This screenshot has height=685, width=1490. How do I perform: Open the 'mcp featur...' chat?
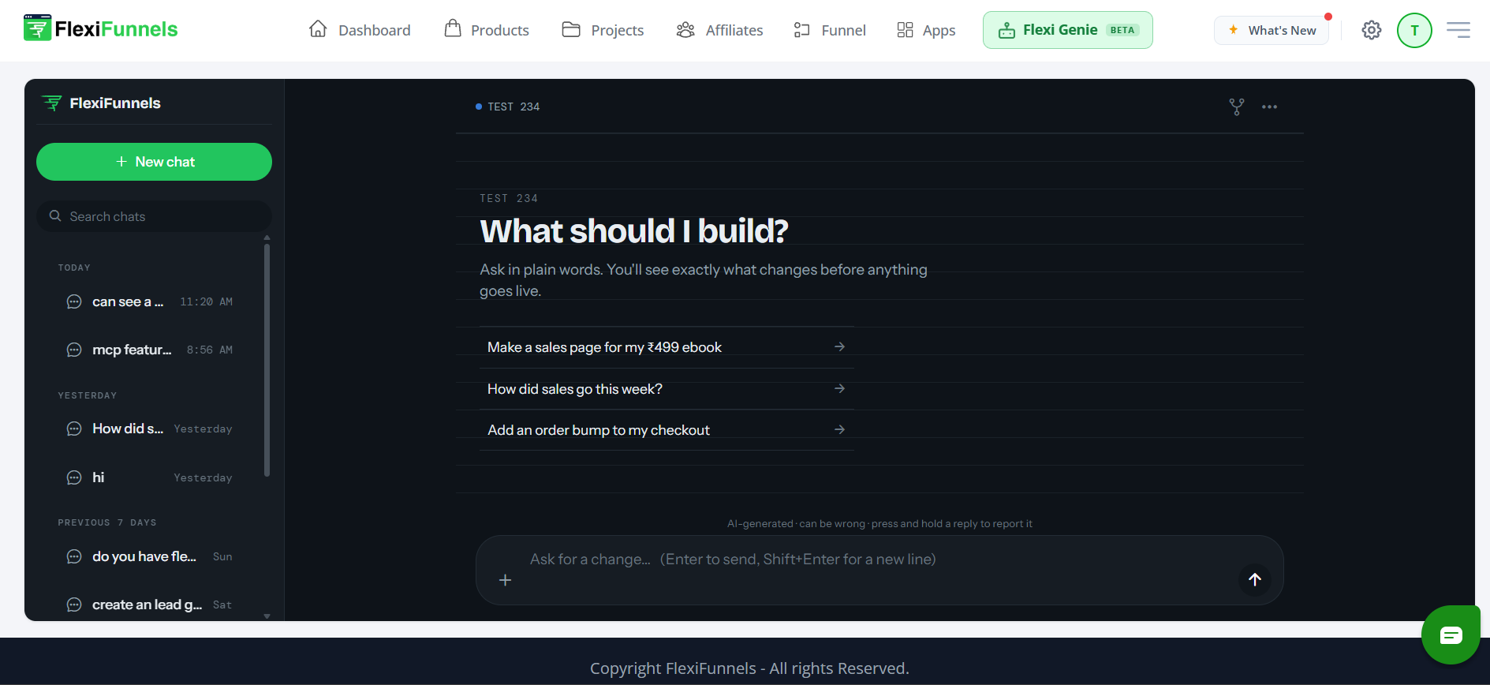tap(150, 350)
